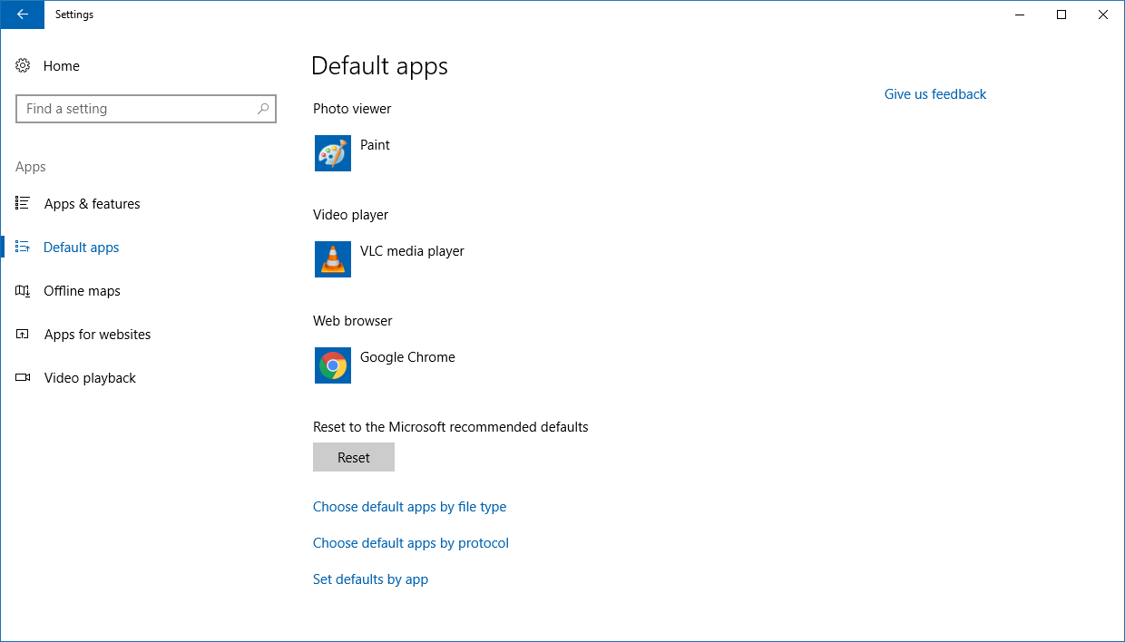Open Choose default apps by protocol

pyautogui.click(x=410, y=542)
